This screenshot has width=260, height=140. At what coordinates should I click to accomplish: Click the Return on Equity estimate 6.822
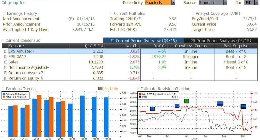(98, 78)
